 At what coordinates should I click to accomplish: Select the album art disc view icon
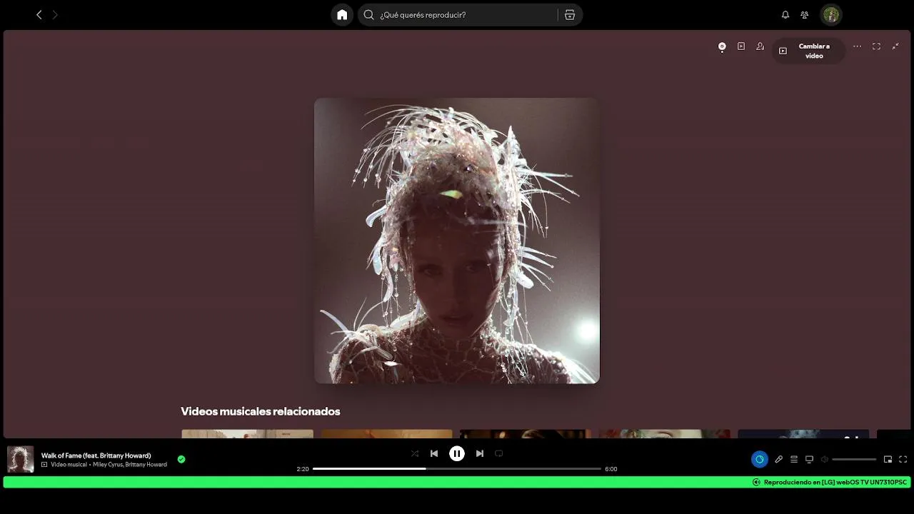tap(722, 46)
